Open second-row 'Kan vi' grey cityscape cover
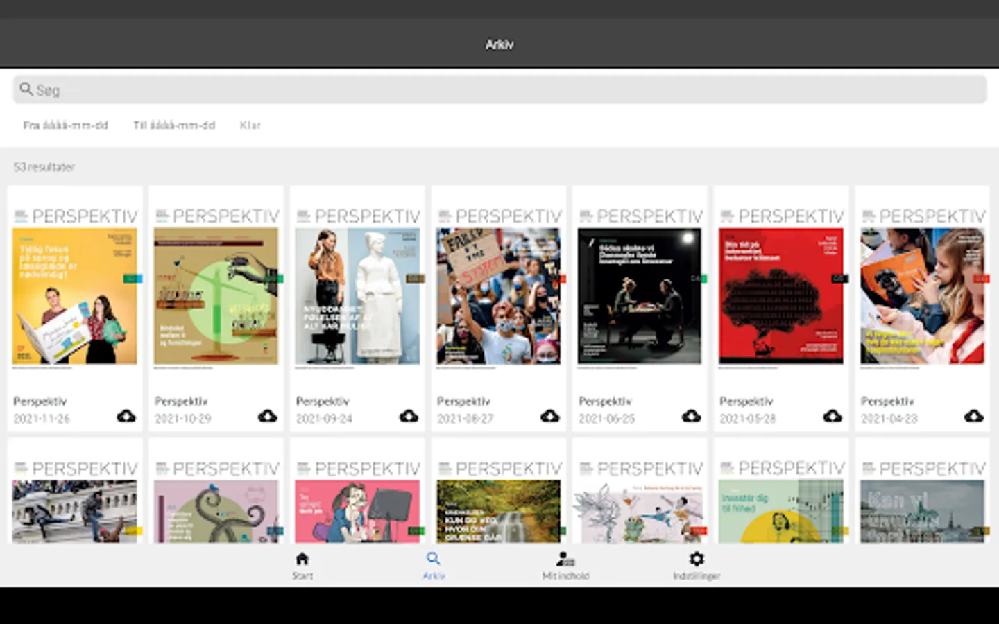This screenshot has height=624, width=999. [922, 511]
